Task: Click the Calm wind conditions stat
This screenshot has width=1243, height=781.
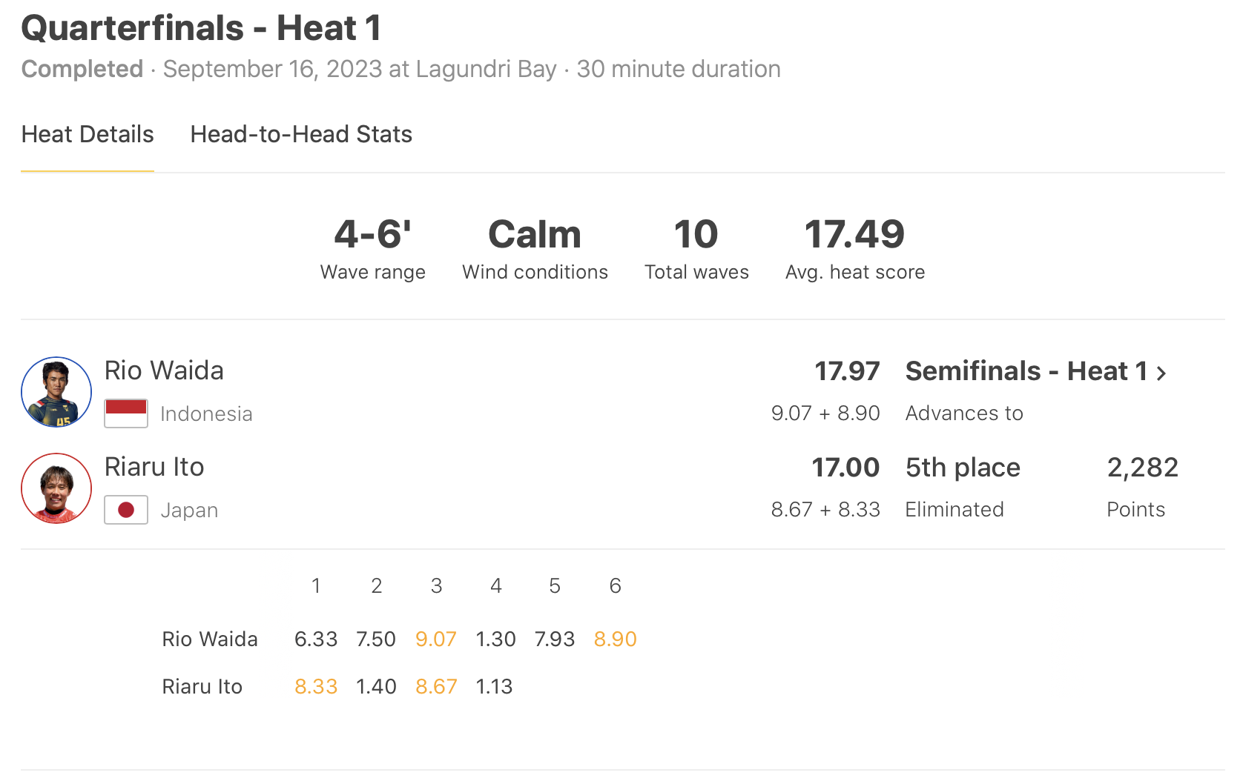Action: point(535,235)
